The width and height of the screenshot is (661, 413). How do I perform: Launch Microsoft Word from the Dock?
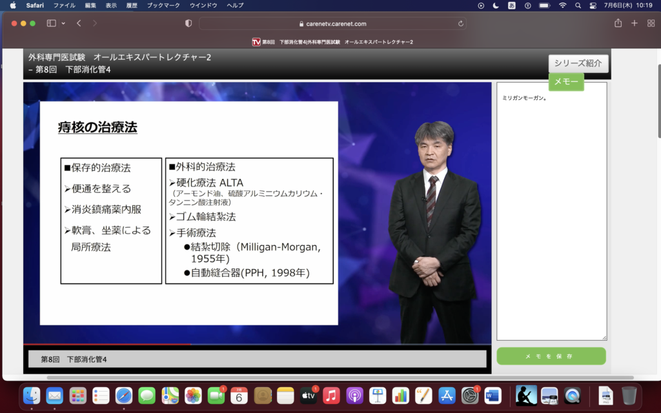click(x=493, y=395)
